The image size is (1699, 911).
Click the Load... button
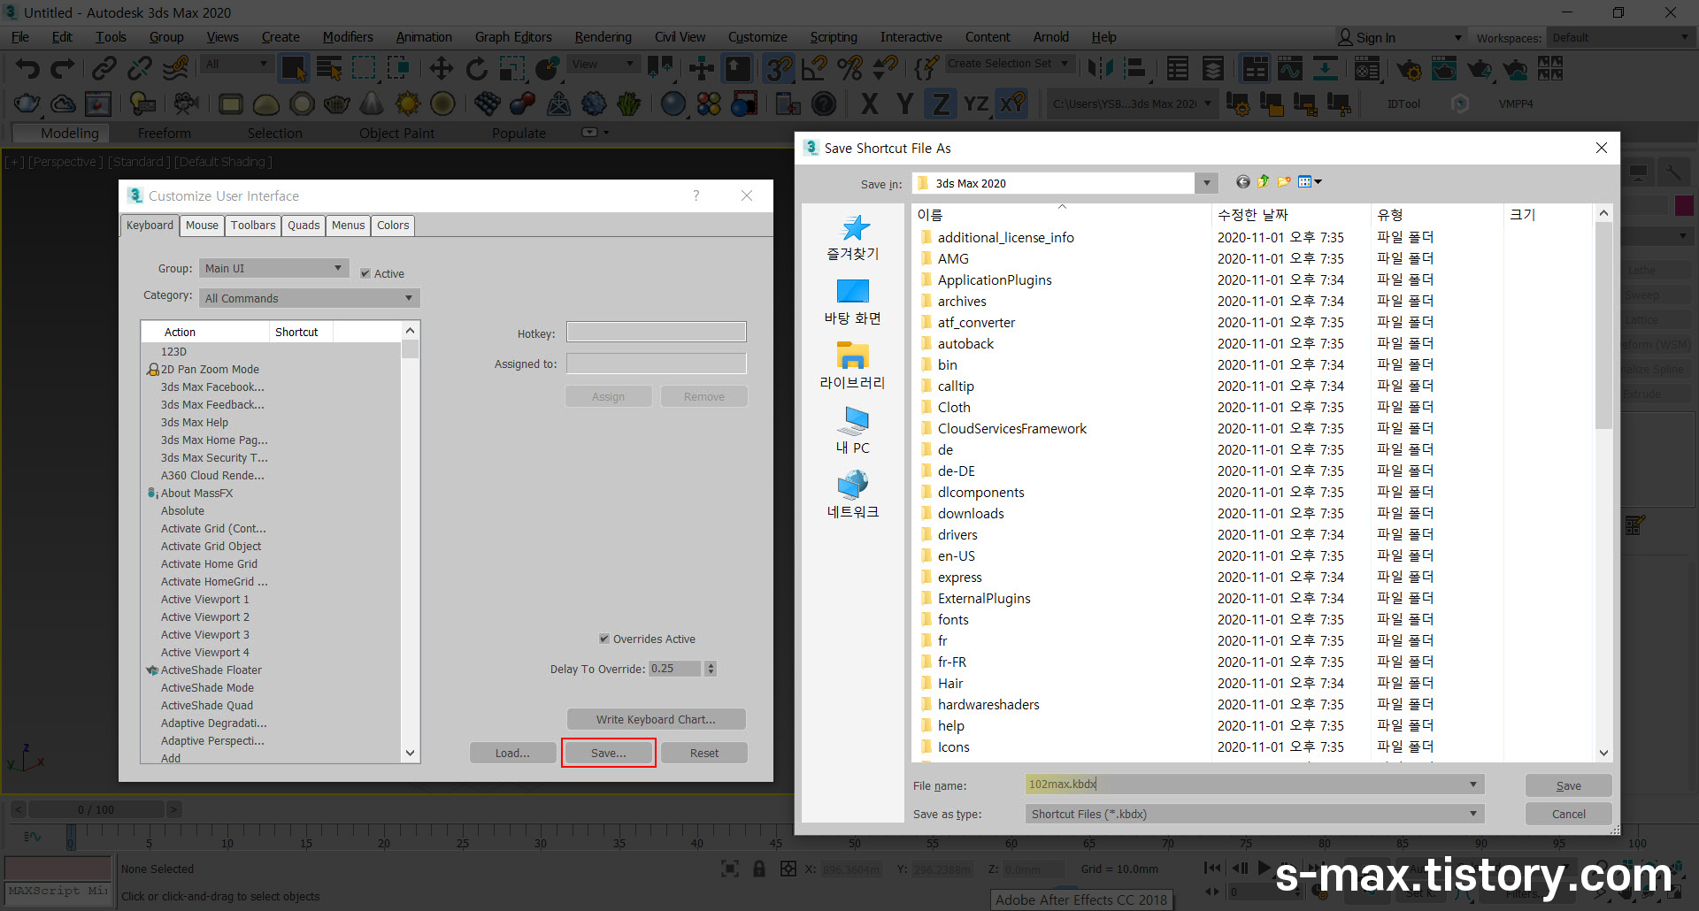tap(512, 753)
